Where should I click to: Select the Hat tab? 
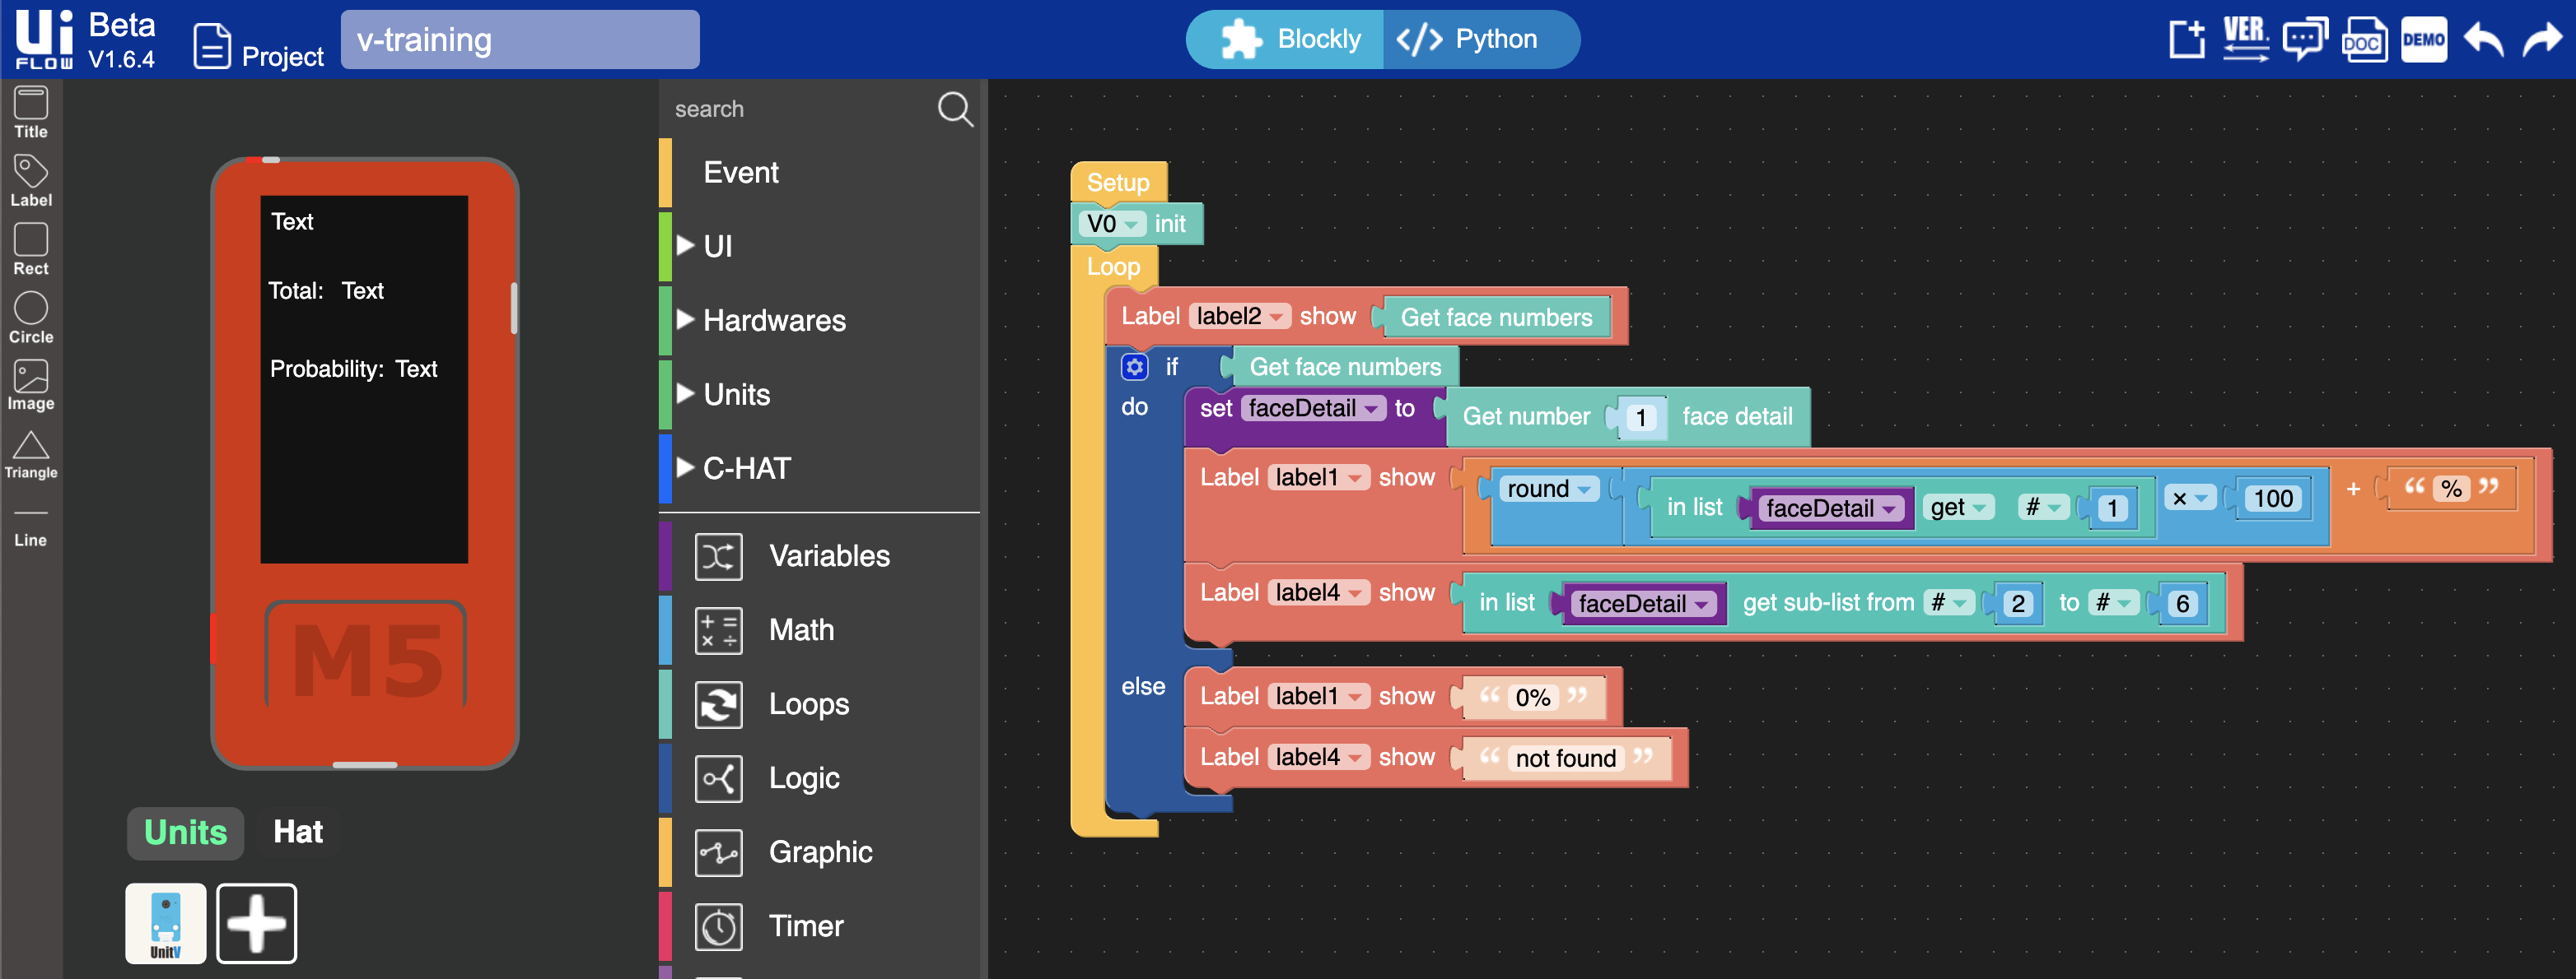[x=297, y=833]
